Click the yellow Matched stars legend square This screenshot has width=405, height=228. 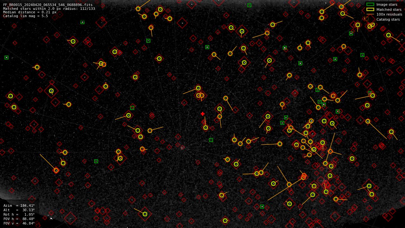pos(370,10)
